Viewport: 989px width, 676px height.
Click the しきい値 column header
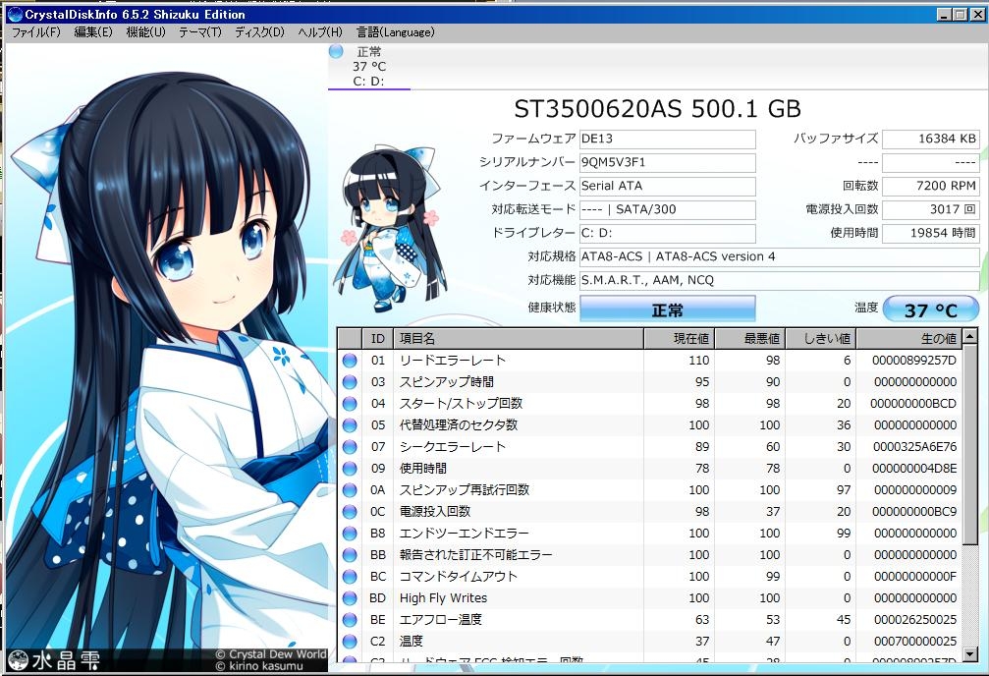pyautogui.click(x=821, y=339)
